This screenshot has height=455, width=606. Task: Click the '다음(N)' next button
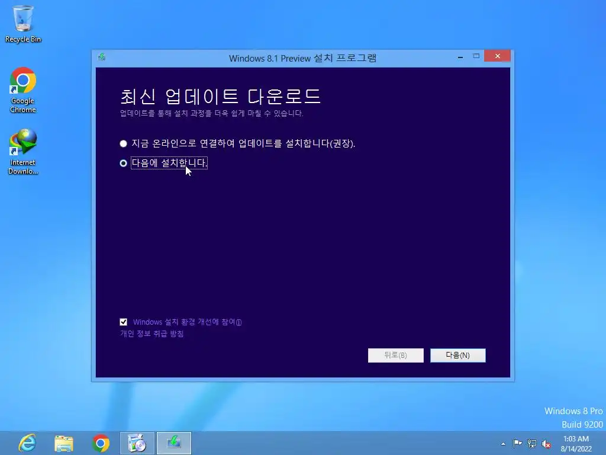coord(457,355)
